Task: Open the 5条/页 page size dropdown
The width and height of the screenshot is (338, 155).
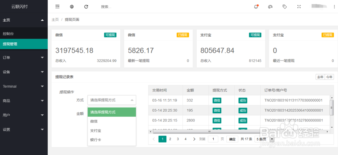Action: coord(264,139)
